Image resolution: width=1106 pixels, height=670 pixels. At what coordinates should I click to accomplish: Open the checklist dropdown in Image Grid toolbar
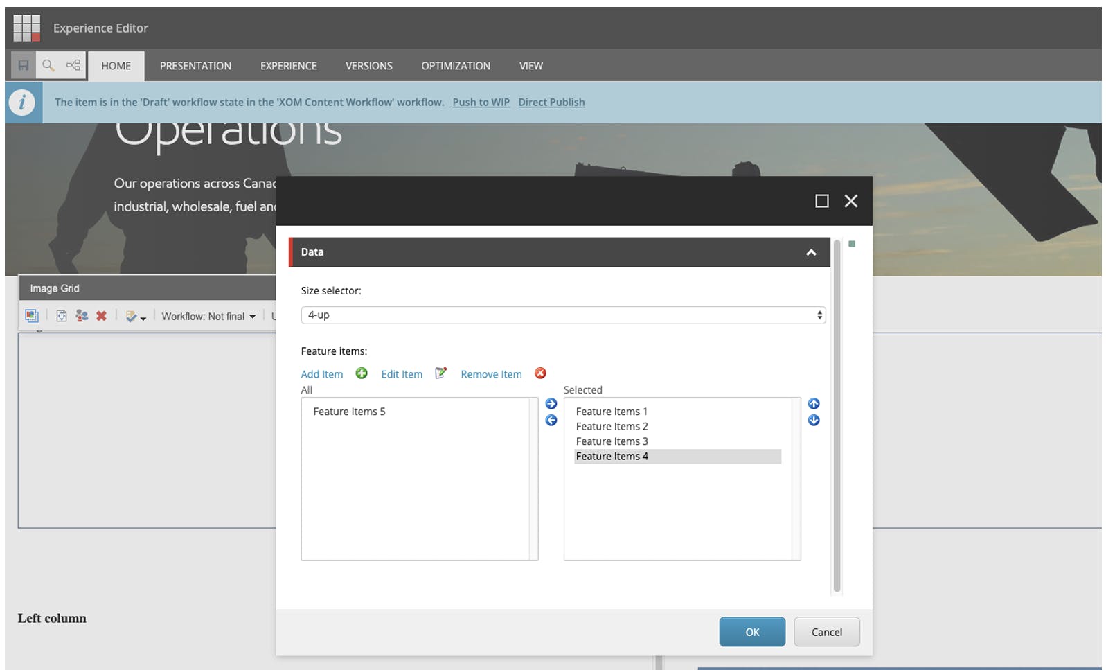pyautogui.click(x=136, y=317)
